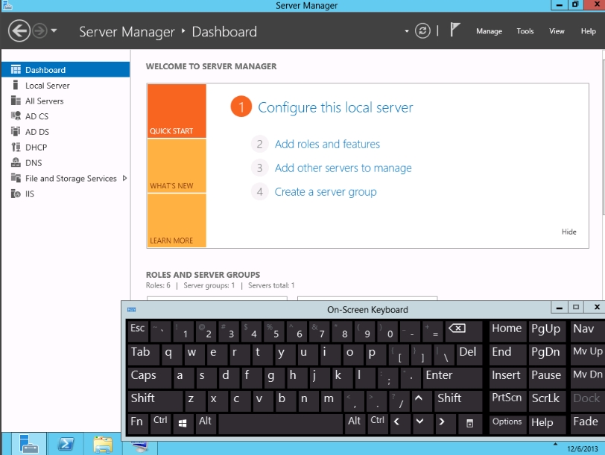
Task: Open the DHCP role icon
Action: (16, 147)
